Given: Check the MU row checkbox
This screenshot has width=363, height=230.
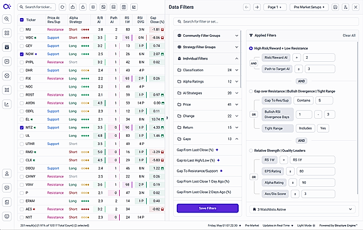Looking at the screenshot, I should pyautogui.click(x=21, y=29).
